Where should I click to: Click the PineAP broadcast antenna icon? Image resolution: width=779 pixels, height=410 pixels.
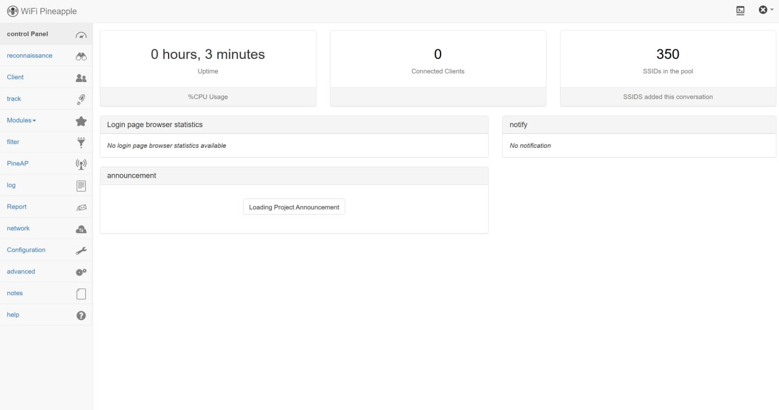tap(81, 164)
